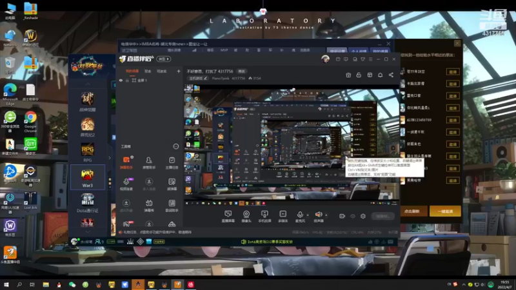The height and width of the screenshot is (290, 516).
Task: Open the 房管助手 tool icon
Action: 149,162
